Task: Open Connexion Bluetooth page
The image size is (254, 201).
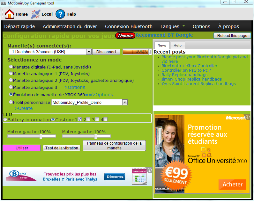Action: point(129,26)
